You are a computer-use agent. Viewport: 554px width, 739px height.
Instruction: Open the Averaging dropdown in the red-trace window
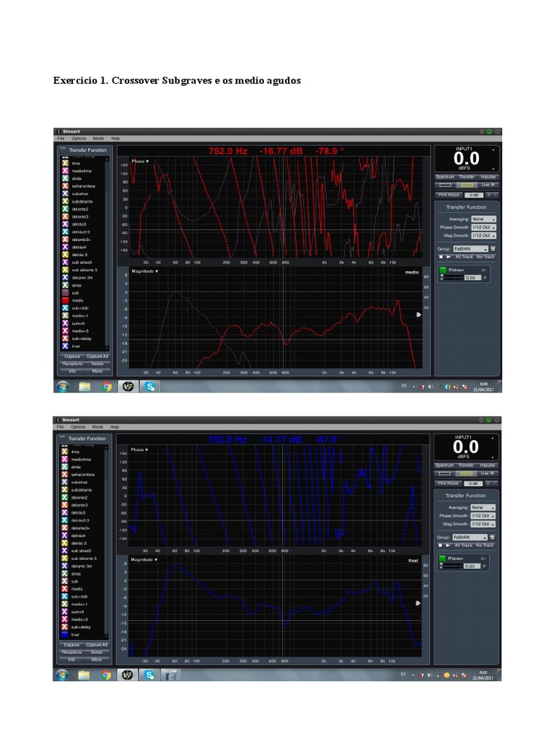483,219
